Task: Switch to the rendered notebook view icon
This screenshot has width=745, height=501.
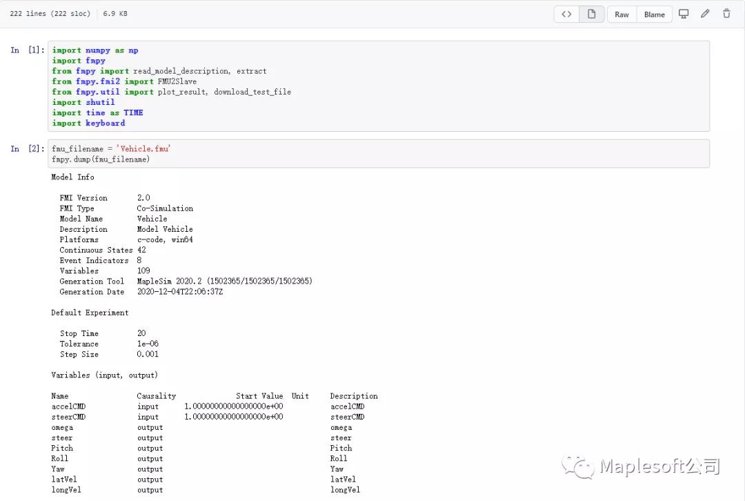Action: click(591, 14)
